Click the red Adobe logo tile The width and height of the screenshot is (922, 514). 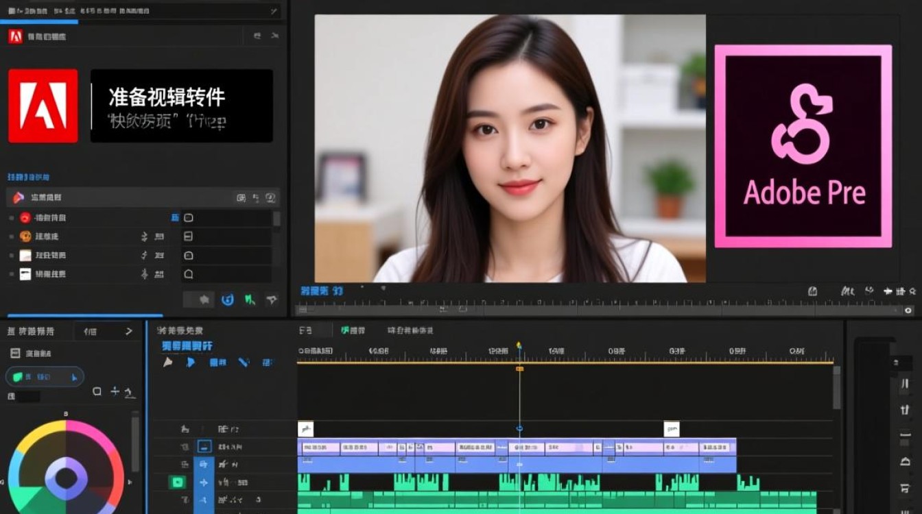click(x=43, y=106)
